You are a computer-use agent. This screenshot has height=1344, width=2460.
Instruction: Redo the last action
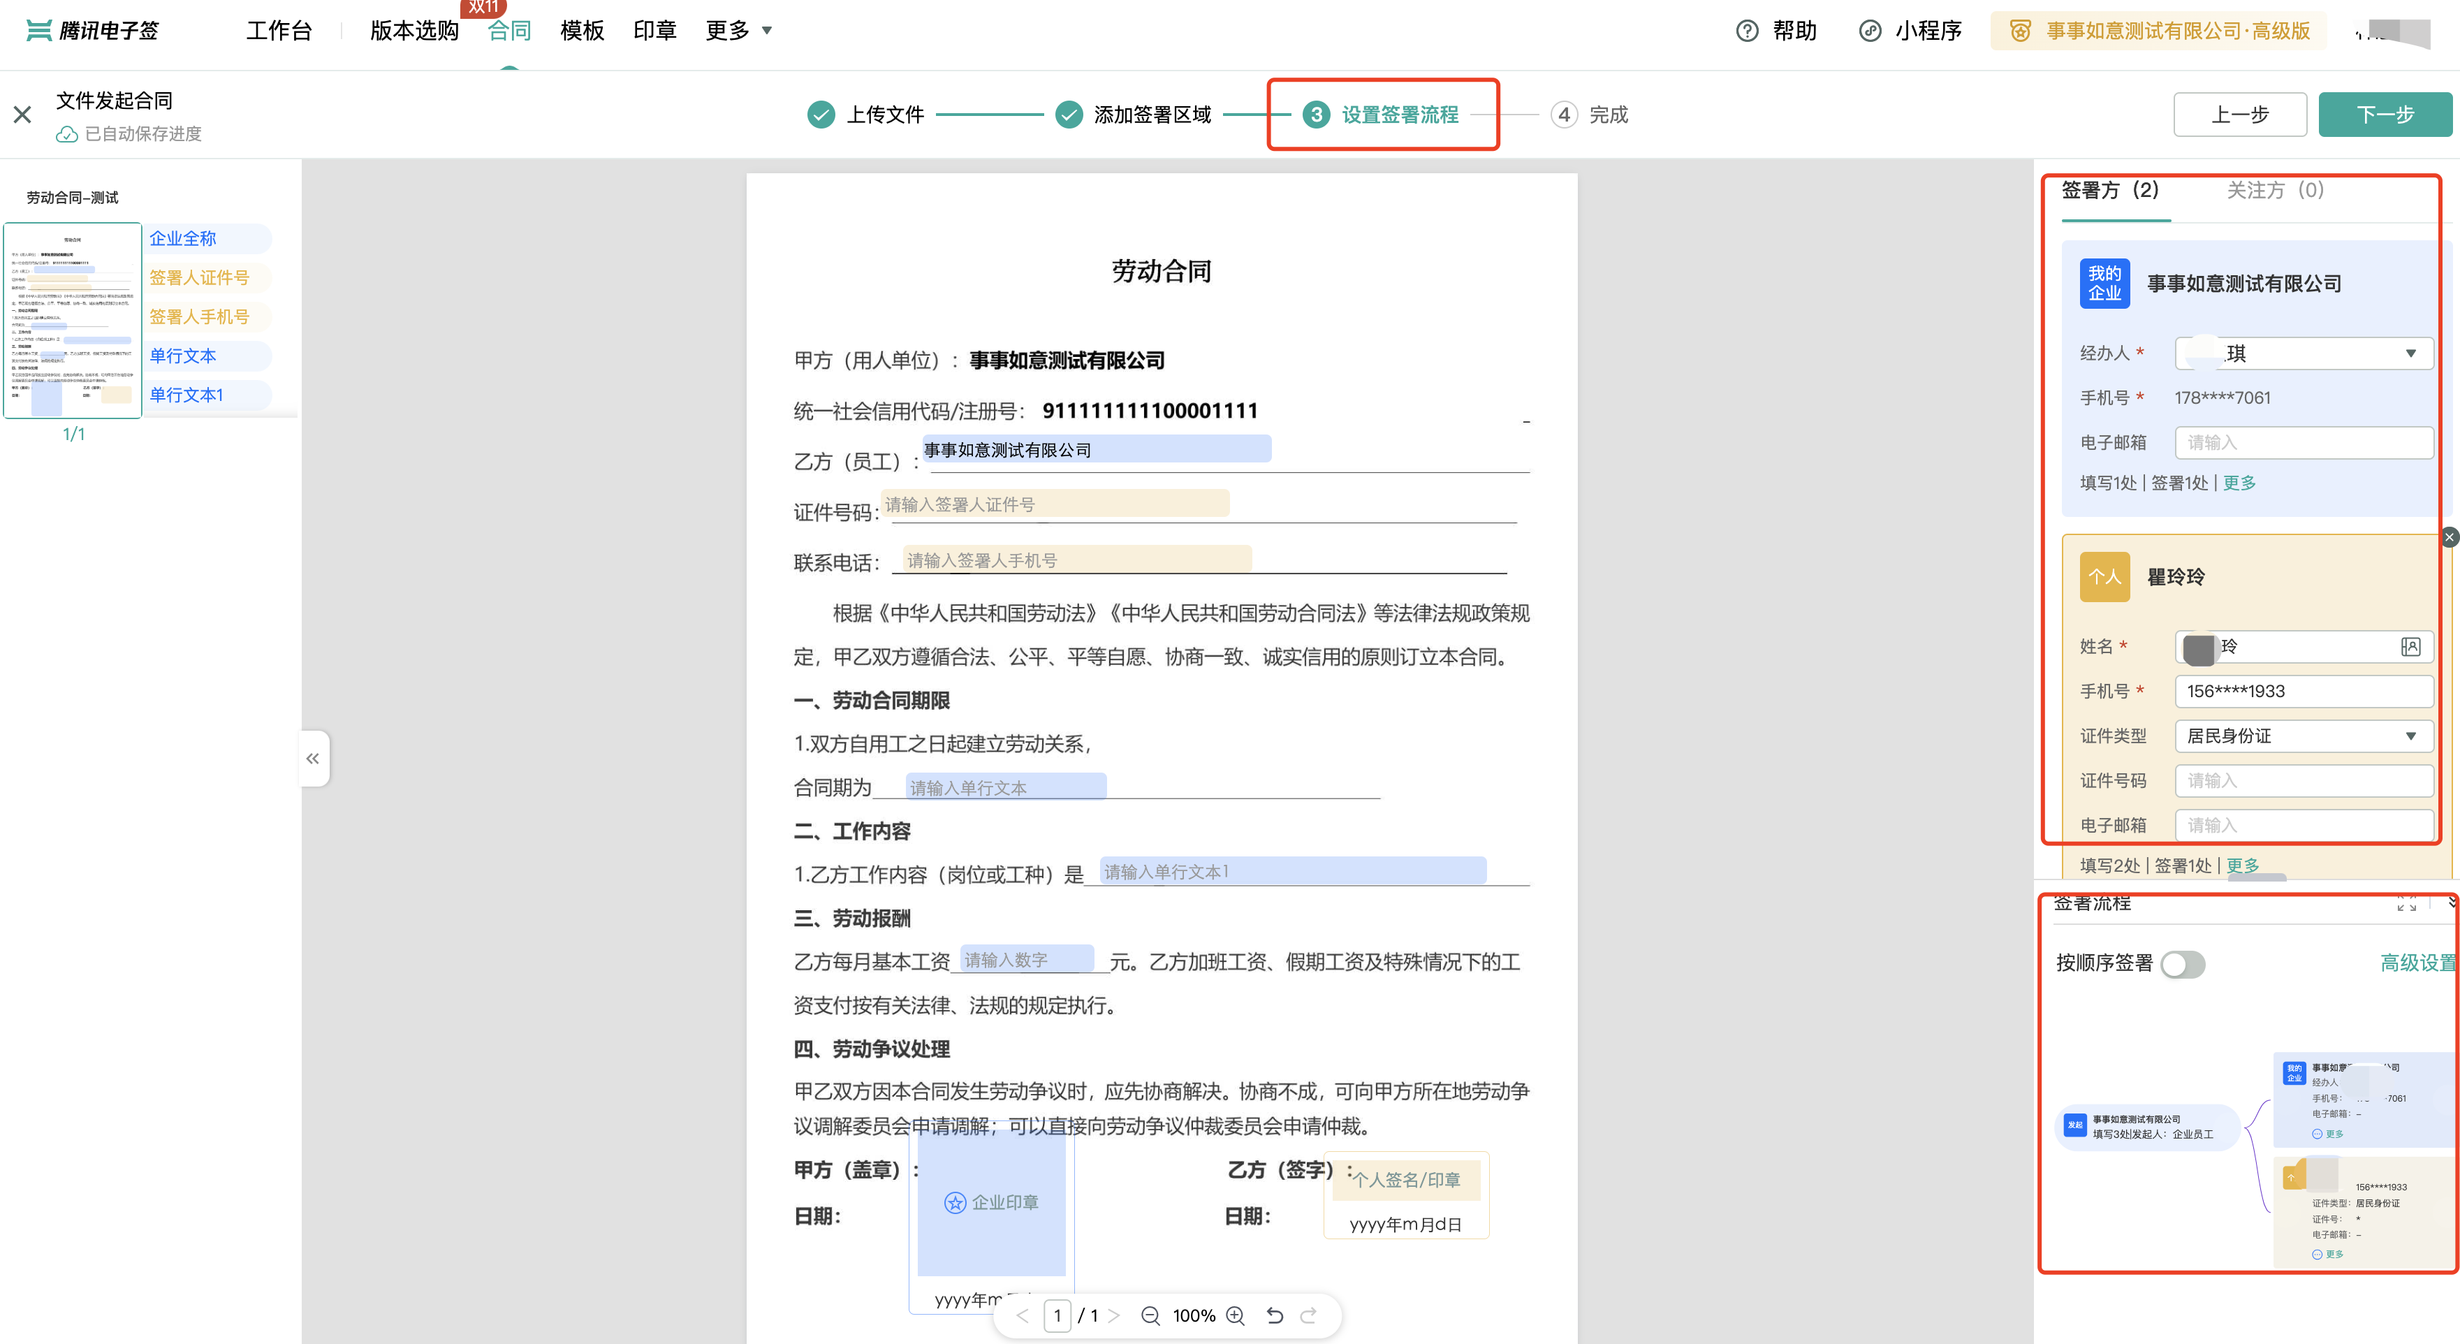[x=1309, y=1315]
